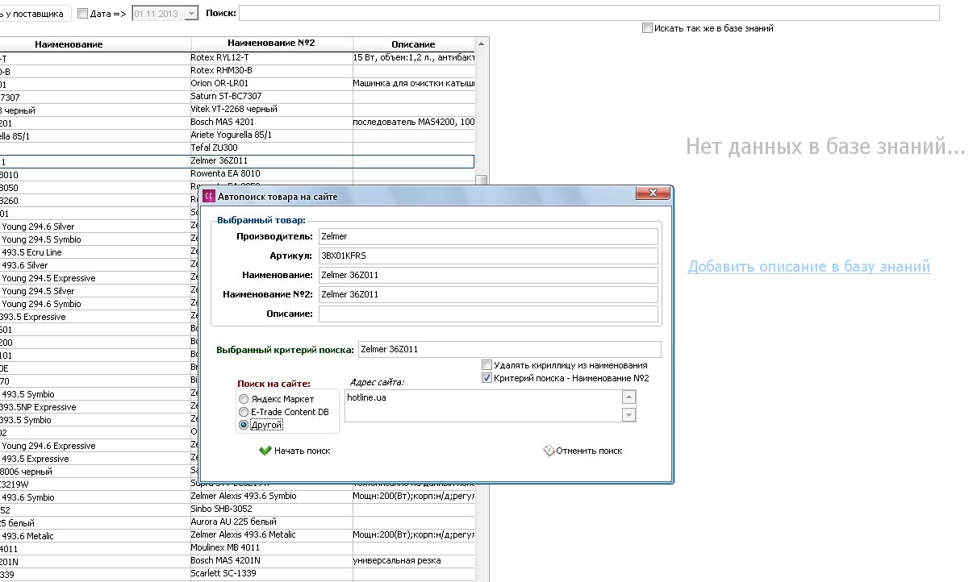Click the empty Описание field
The width and height of the screenshot is (973, 582).
pos(488,314)
